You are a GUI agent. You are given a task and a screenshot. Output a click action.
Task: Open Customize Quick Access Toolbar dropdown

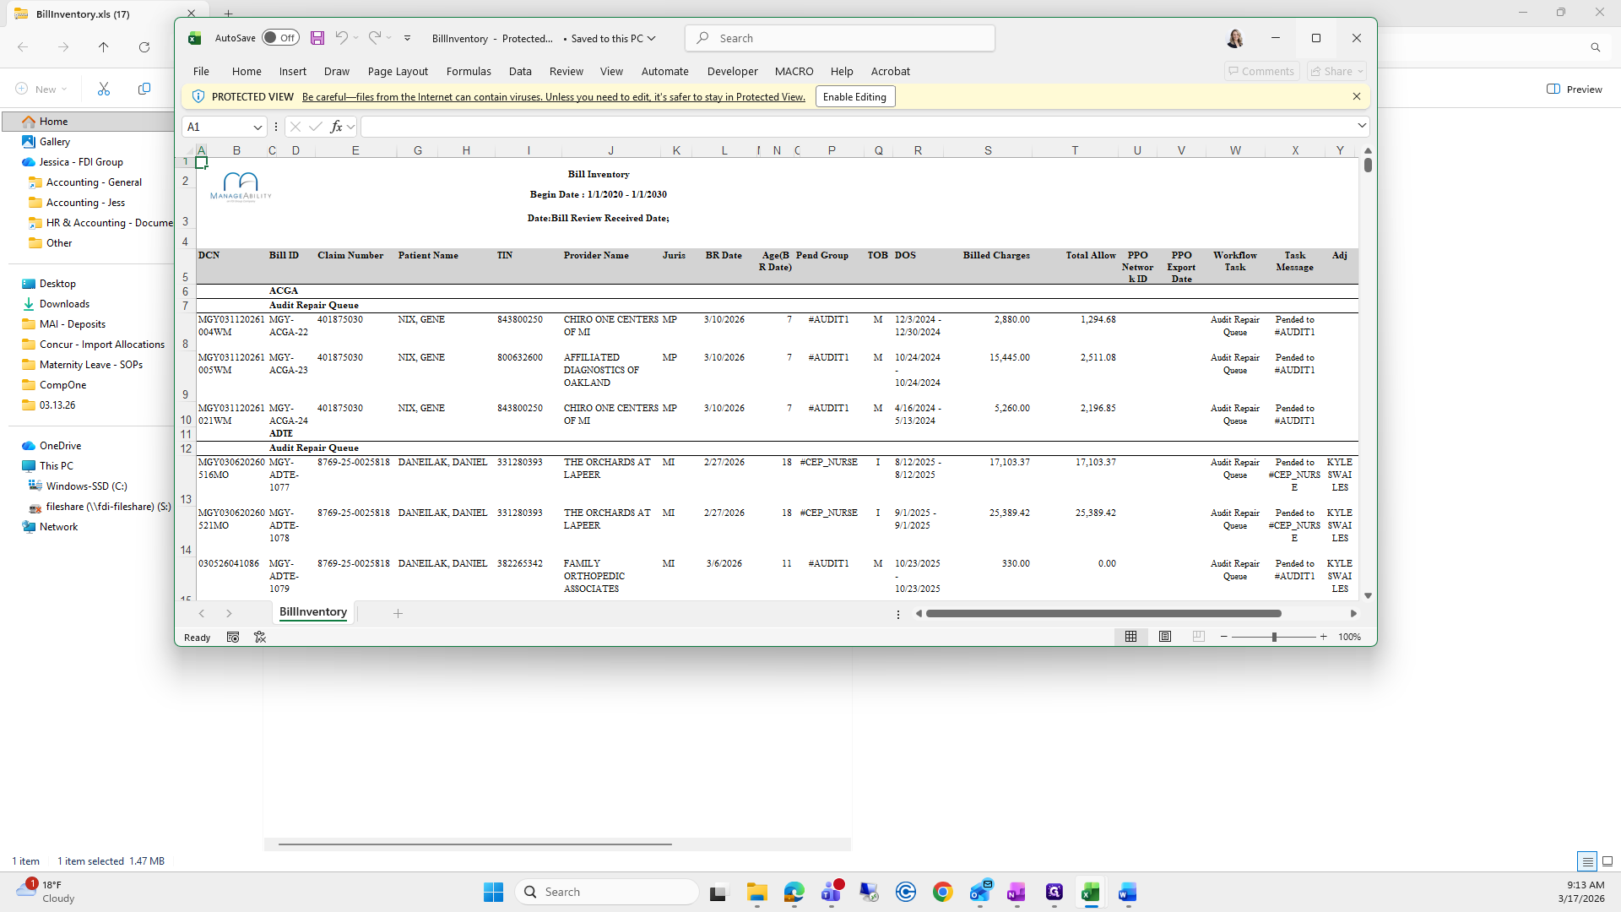(407, 38)
